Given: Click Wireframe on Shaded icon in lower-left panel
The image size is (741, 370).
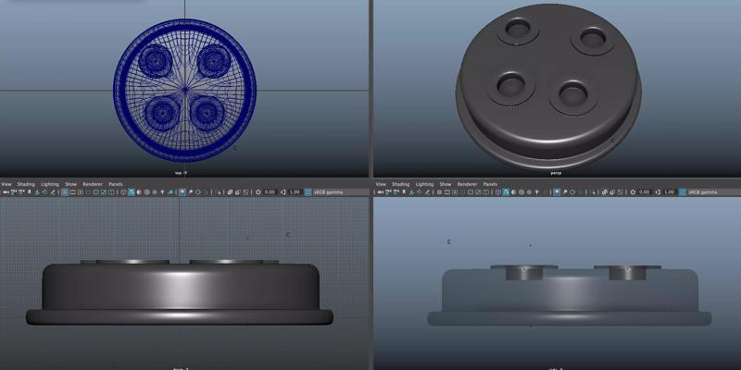Looking at the screenshot, I should 146,192.
